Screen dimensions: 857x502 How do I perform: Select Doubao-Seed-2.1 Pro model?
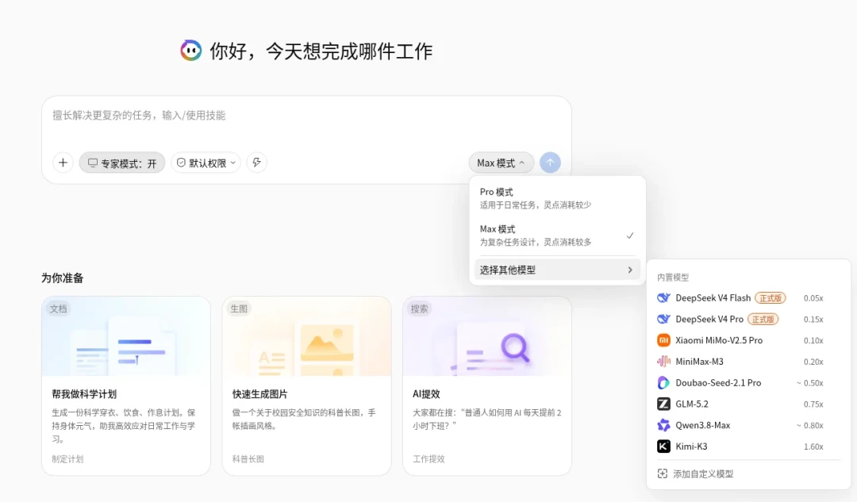tap(747, 383)
